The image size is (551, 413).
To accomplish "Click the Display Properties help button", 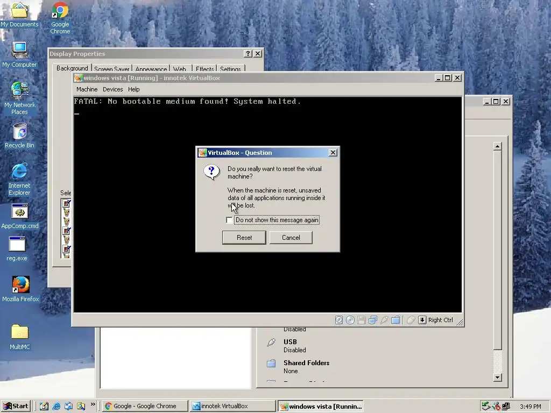I will (x=248, y=53).
